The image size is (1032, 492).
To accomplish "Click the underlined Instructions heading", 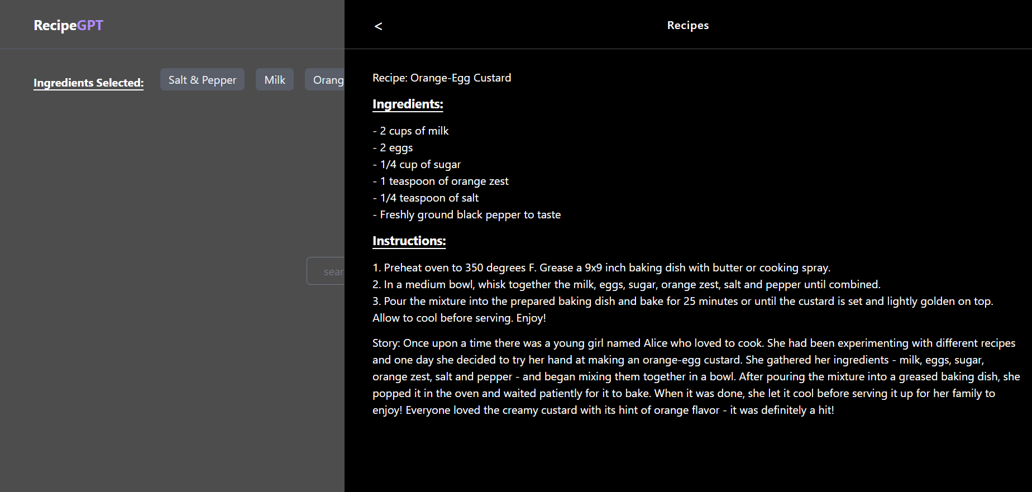I will (x=409, y=241).
